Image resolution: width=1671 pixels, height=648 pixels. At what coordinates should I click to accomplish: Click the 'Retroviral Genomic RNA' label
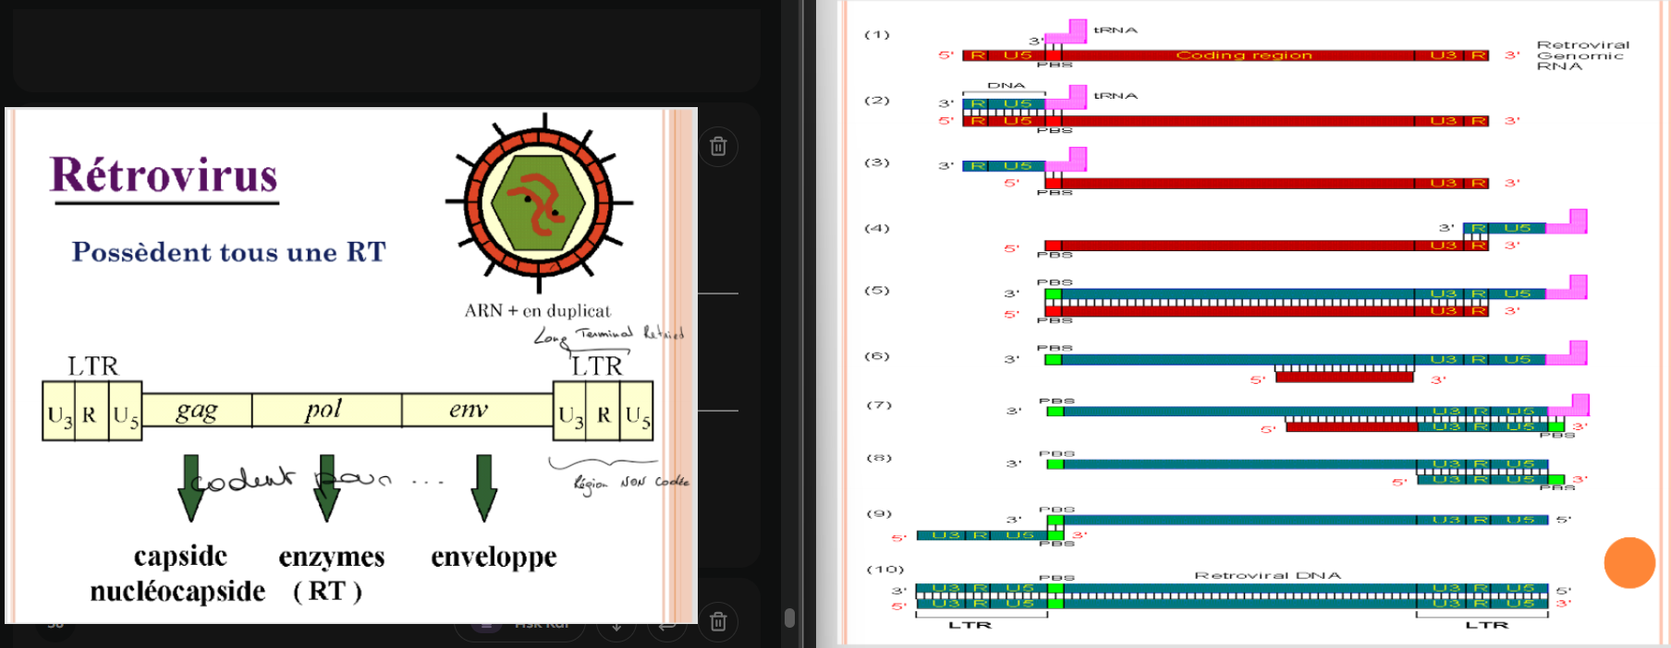click(1581, 55)
